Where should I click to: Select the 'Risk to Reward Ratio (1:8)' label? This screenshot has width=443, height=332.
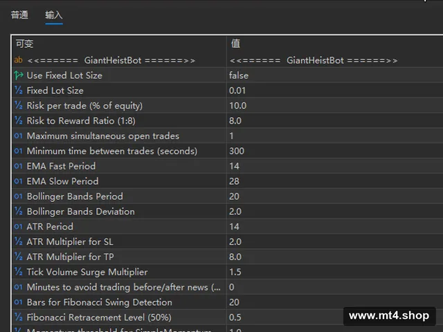81,120
